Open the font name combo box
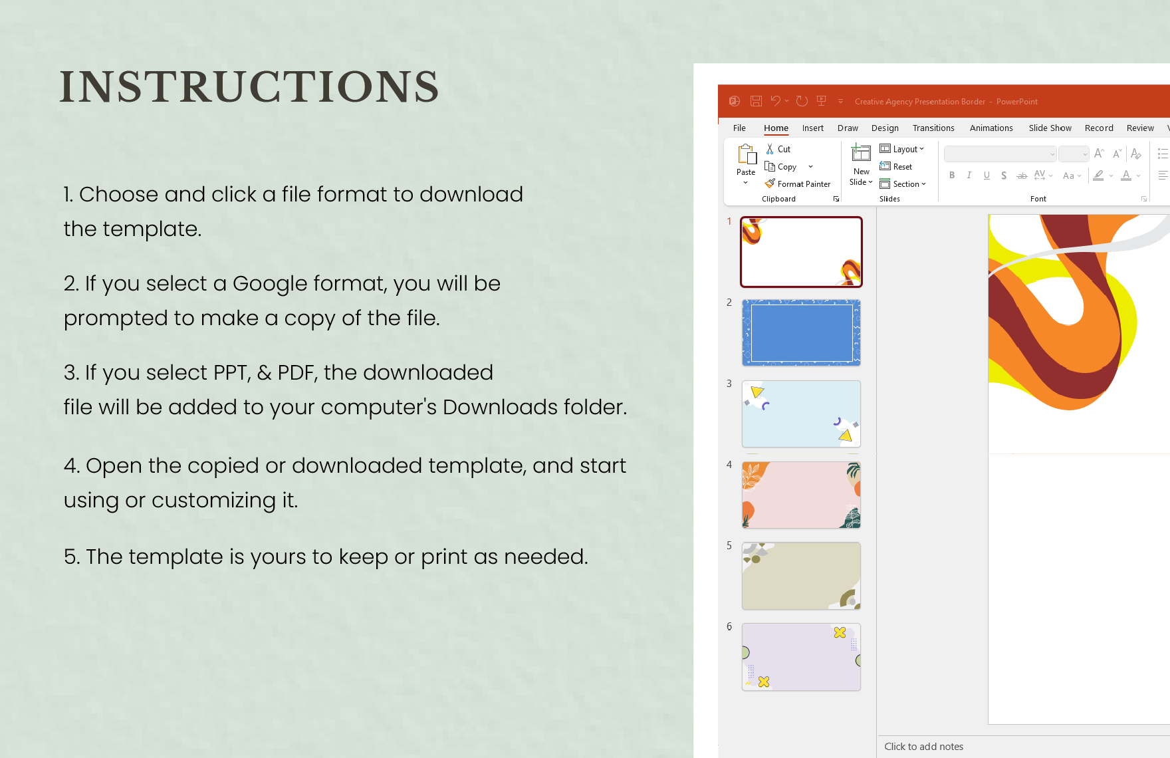1170x758 pixels. [1000, 154]
